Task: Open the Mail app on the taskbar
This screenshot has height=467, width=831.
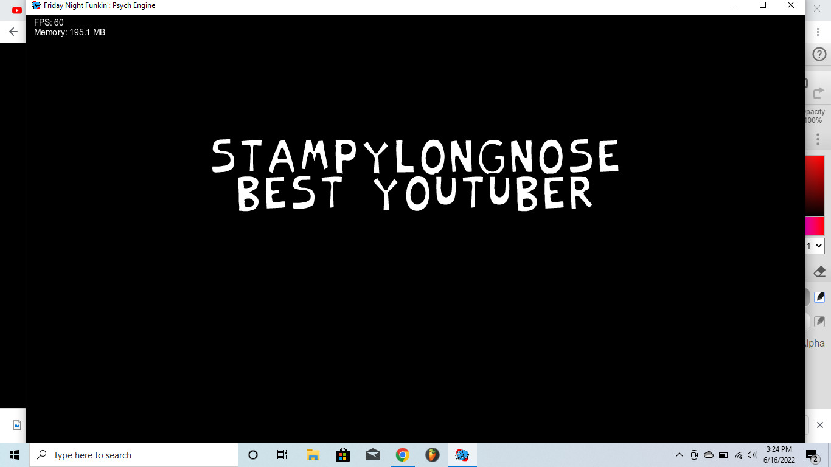Action: 372,455
